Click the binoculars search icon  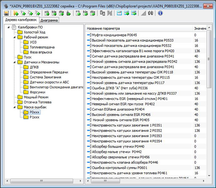151,13
